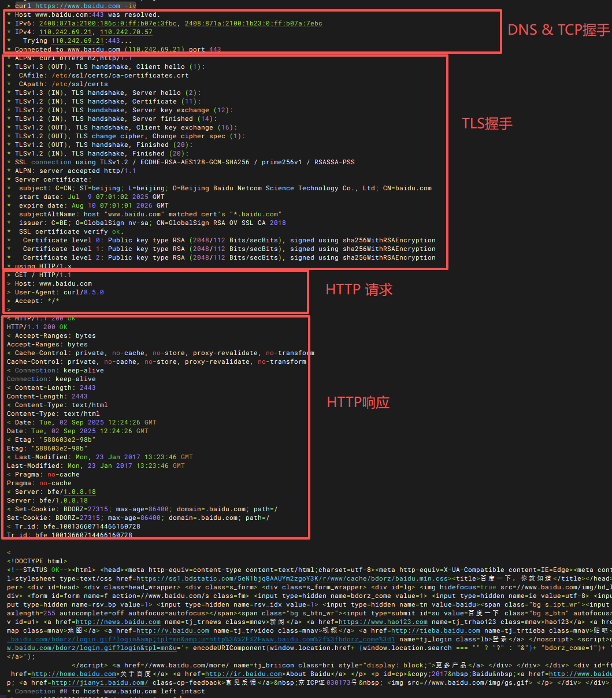Click the ECDHE-RSA-AES128-GCM-SHA256 SSL connection line
This screenshot has height=698, width=612.
(181, 162)
